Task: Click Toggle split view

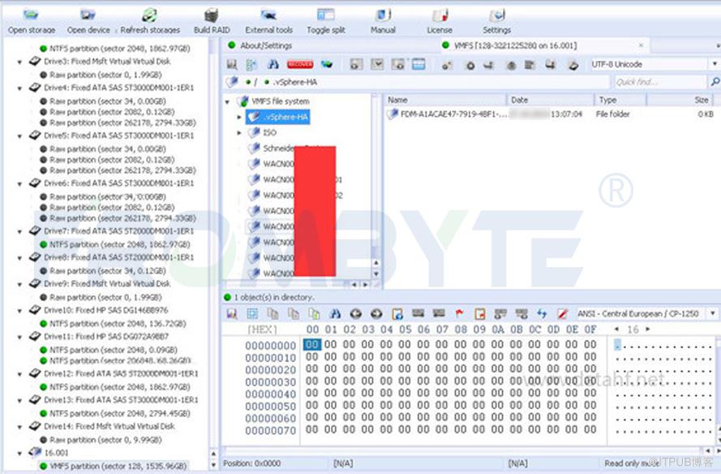Action: (326, 22)
